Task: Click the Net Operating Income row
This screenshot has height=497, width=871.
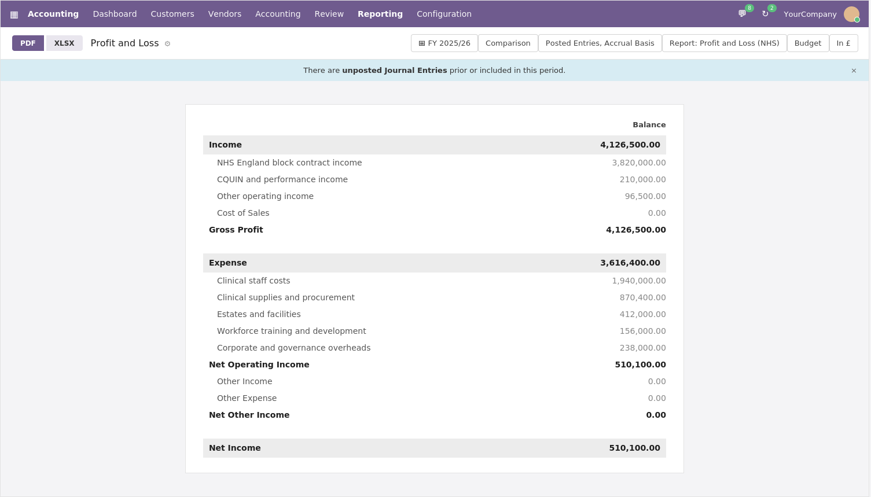Action: coord(435,365)
